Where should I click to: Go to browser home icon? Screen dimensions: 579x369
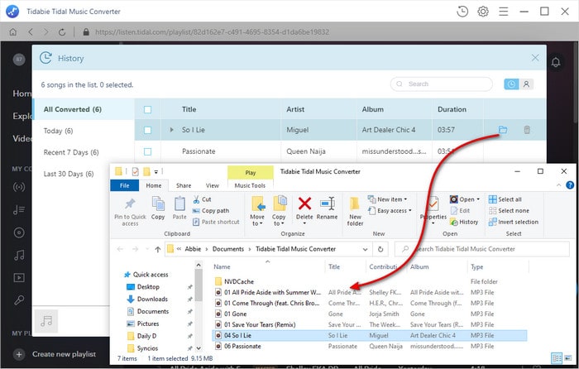(13, 32)
